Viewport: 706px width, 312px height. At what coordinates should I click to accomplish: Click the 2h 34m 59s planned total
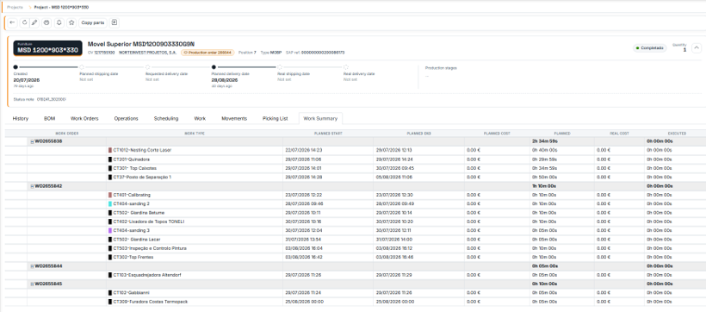pos(545,141)
